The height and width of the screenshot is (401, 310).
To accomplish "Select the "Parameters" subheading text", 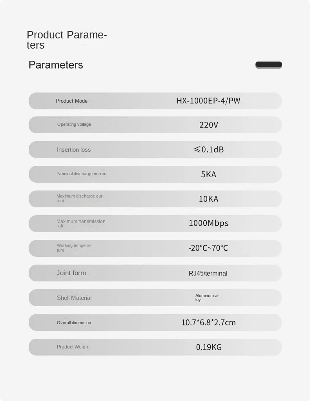I will (56, 65).
